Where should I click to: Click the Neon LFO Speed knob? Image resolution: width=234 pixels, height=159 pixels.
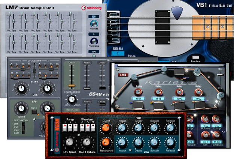(x=70, y=142)
